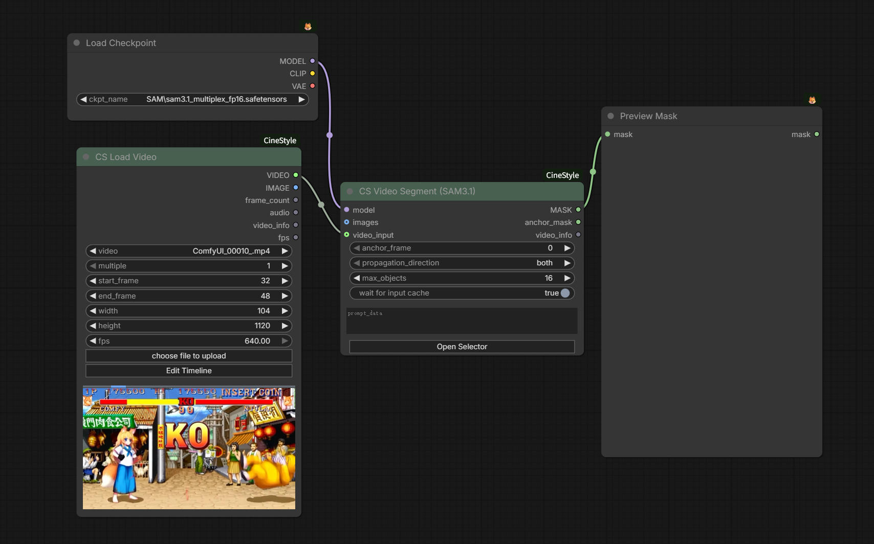This screenshot has height=544, width=874.
Task: Decrease end_frame with left arrow
Action: [x=93, y=296]
